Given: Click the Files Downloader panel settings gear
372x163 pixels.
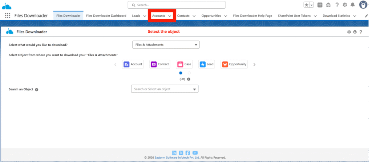Looking at the screenshot, I should (x=349, y=32).
